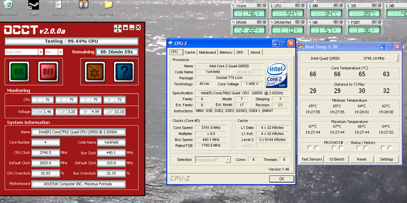This screenshot has height=203, width=407.
Task: Open the MB temperature widget settings icon
Action: point(336,5)
